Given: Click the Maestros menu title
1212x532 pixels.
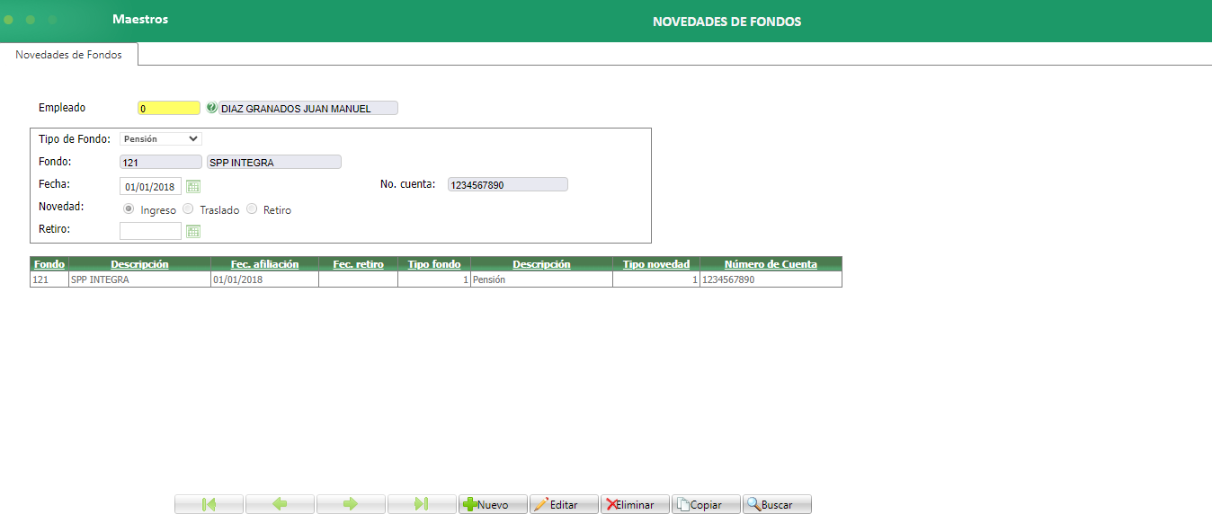Looking at the screenshot, I should [139, 18].
